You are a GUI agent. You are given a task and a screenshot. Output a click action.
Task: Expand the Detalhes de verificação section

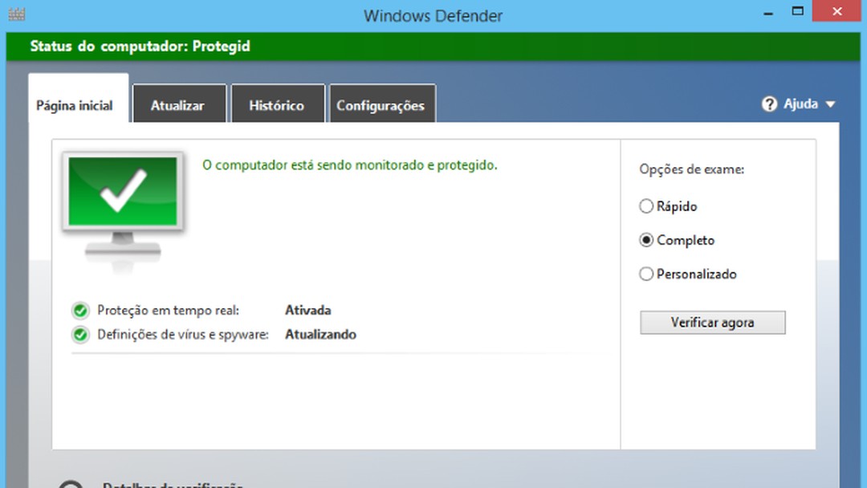pos(173,484)
